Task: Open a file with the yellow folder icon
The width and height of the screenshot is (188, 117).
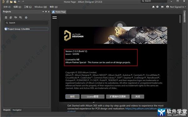Action: click(11, 2)
